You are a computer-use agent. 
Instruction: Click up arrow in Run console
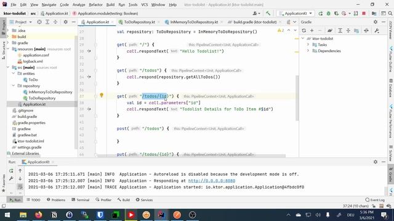(20, 171)
